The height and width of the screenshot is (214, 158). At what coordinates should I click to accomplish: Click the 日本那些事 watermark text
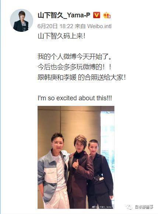point(144,207)
